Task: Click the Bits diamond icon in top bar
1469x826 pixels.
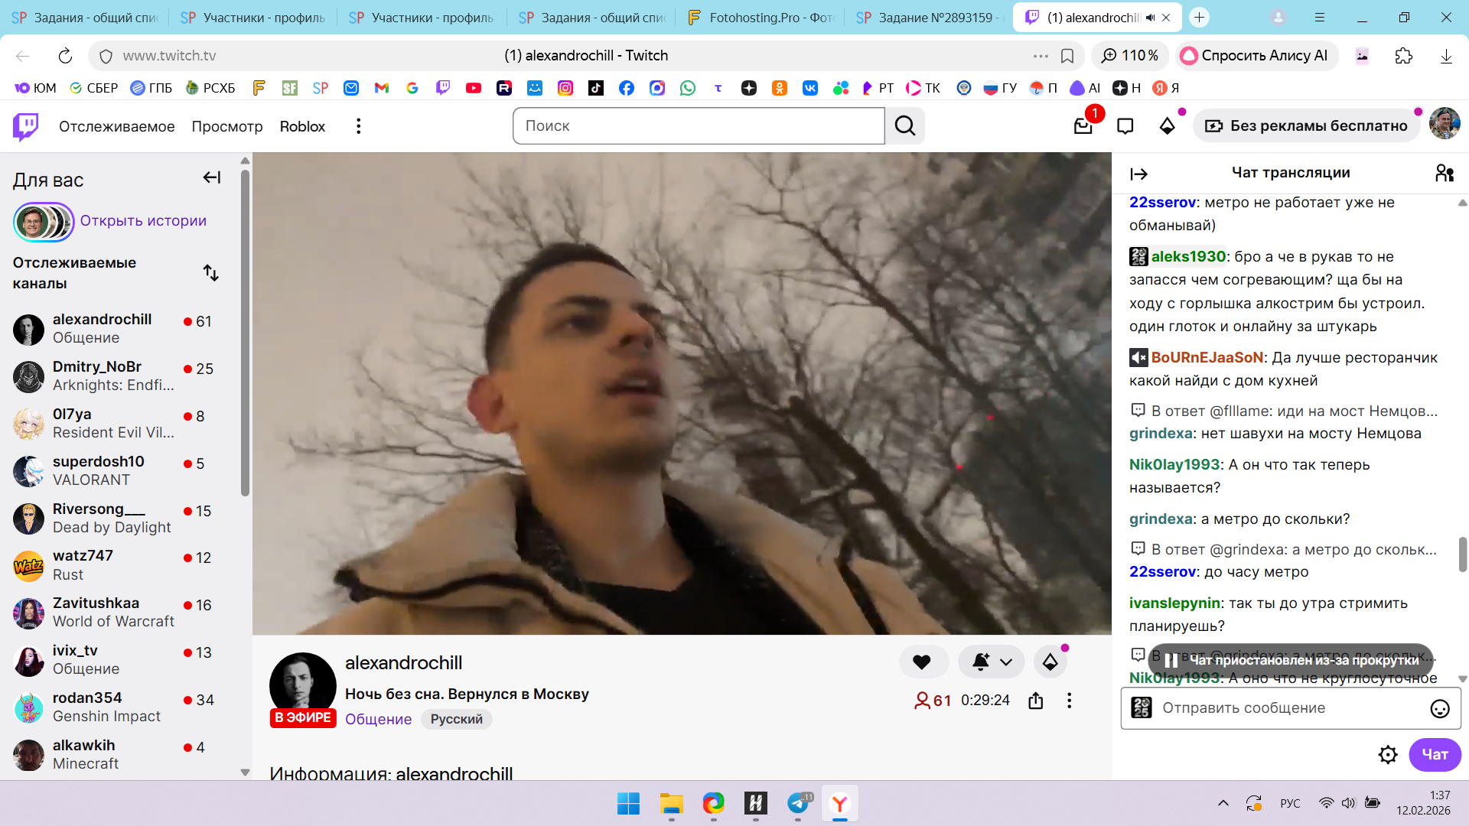Action: [x=1167, y=126]
